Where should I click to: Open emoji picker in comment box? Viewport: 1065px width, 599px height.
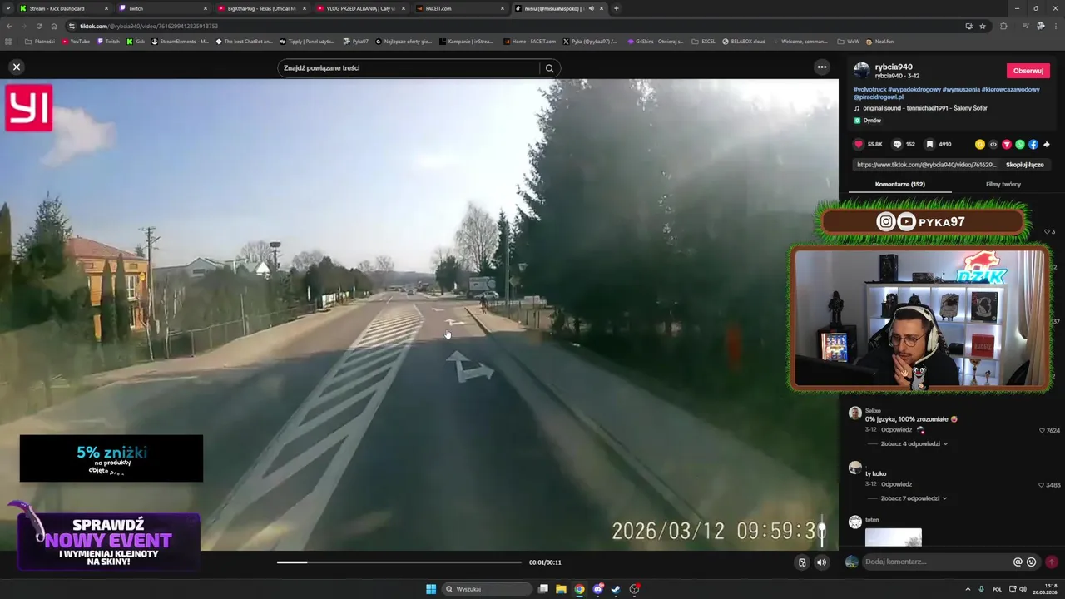pos(1032,562)
